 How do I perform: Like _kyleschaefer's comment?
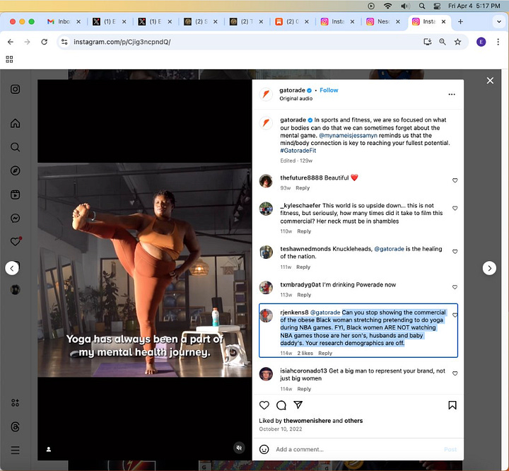tap(455, 208)
